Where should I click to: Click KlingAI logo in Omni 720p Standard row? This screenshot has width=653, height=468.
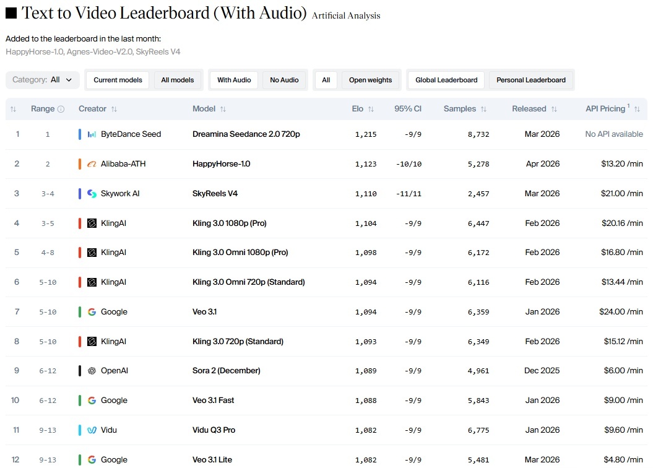(x=92, y=282)
